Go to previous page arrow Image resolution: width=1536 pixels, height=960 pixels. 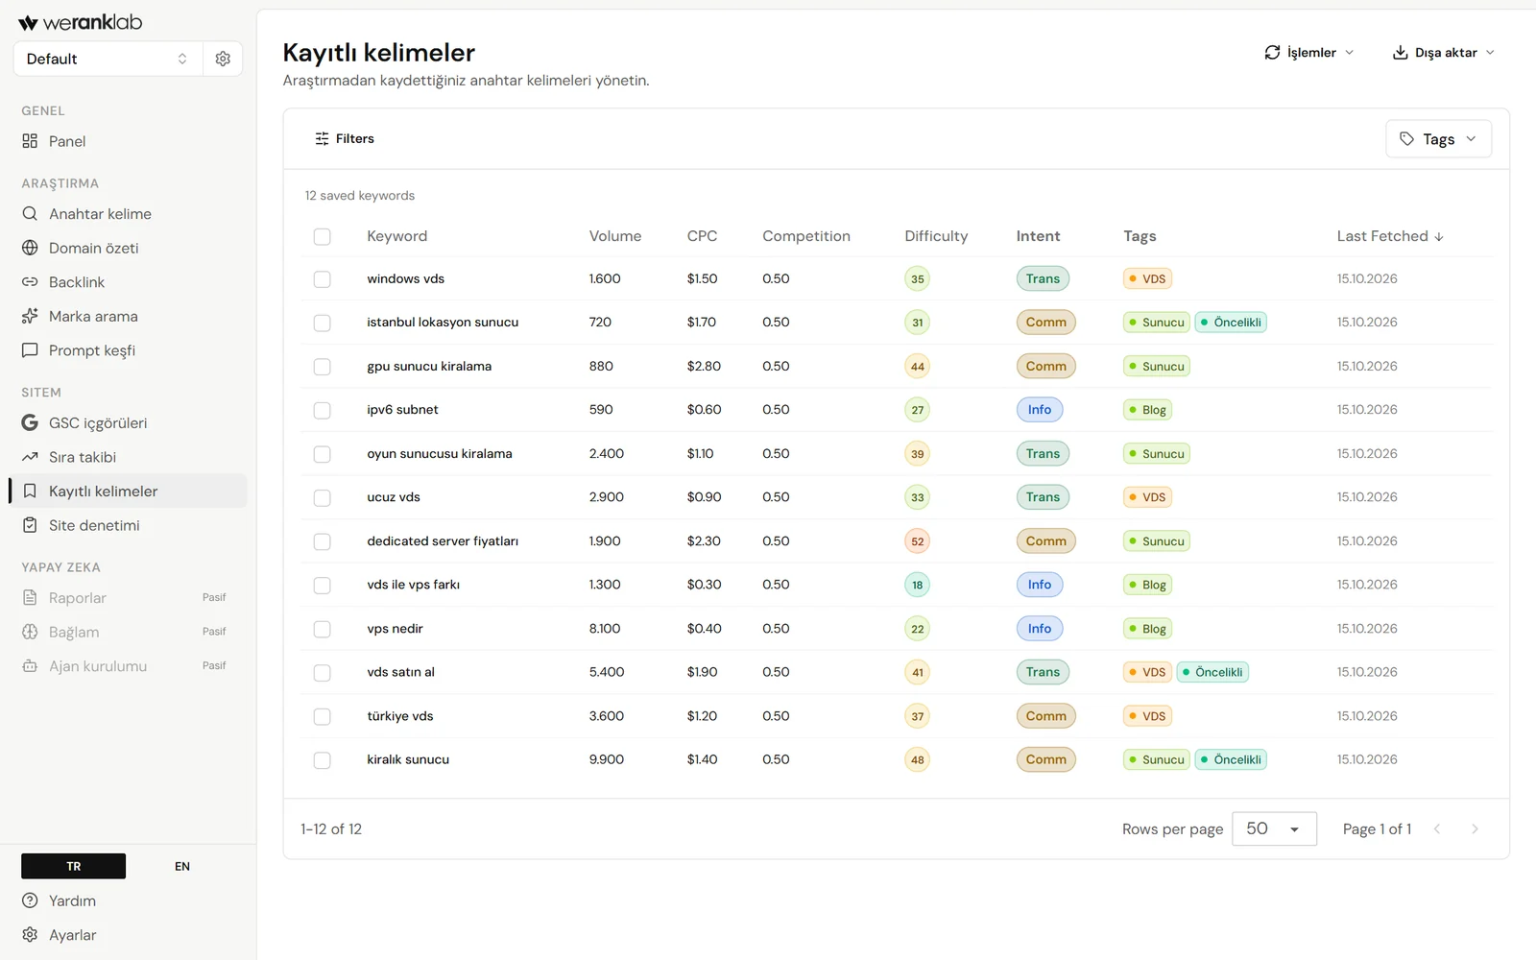pyautogui.click(x=1437, y=829)
